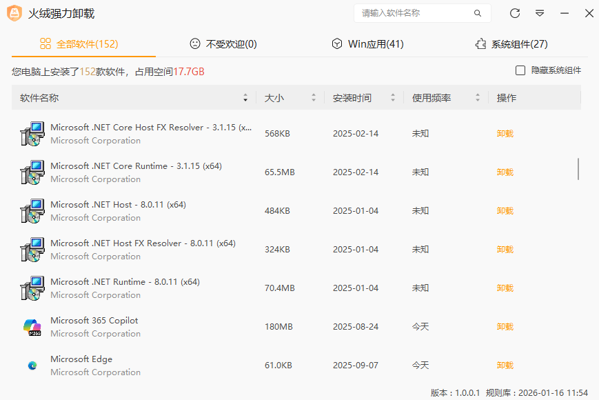
Task: Uninstall Microsoft Edge via 卸载 link
Action: coord(505,366)
